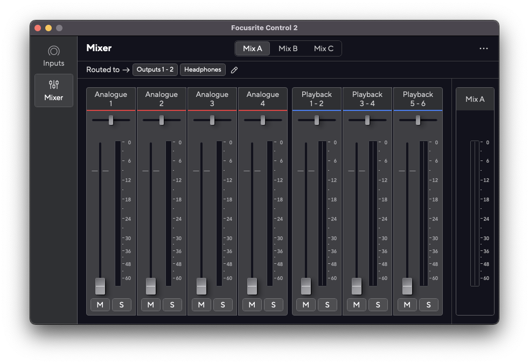529x364 pixels.
Task: Click the Analogue 3 pan slider handle
Action: pyautogui.click(x=212, y=120)
